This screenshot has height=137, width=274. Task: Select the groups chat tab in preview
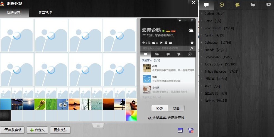[157, 54]
